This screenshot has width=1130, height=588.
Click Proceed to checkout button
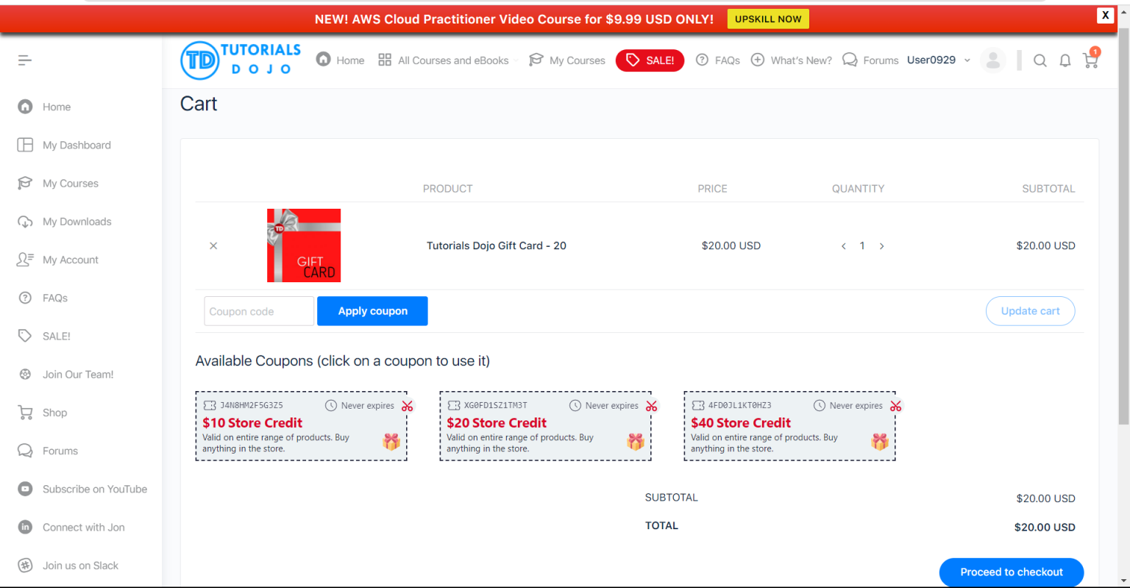pyautogui.click(x=1011, y=572)
